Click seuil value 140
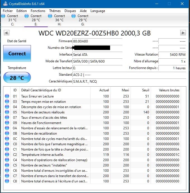 146,112
